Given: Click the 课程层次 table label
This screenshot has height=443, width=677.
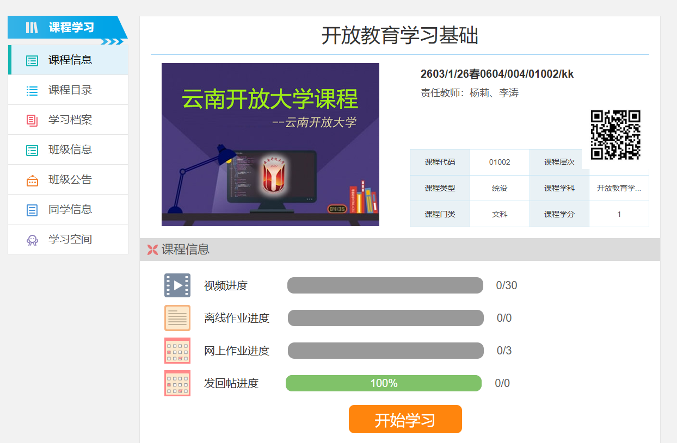Looking at the screenshot, I should 559,162.
